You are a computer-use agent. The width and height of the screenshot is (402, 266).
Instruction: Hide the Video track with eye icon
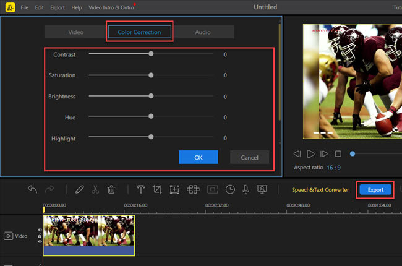pos(40,241)
